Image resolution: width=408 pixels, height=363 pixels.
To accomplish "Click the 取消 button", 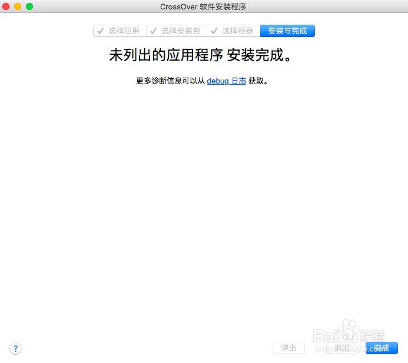I will pos(341,348).
